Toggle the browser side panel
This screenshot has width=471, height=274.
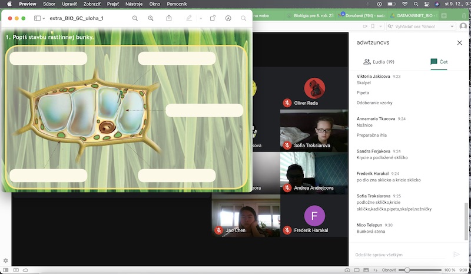(x=6, y=270)
